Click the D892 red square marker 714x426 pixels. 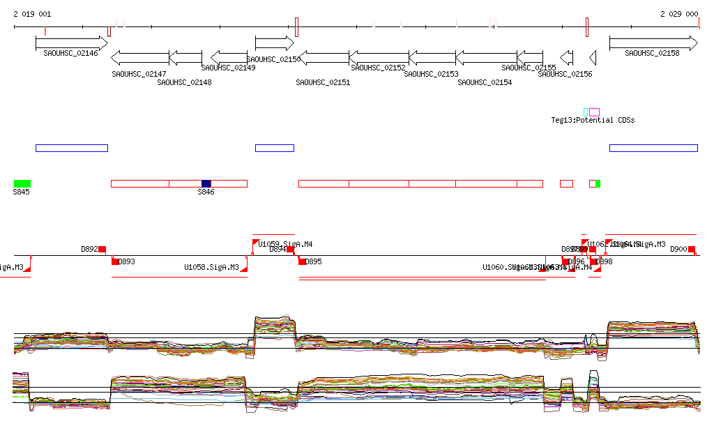pyautogui.click(x=102, y=250)
